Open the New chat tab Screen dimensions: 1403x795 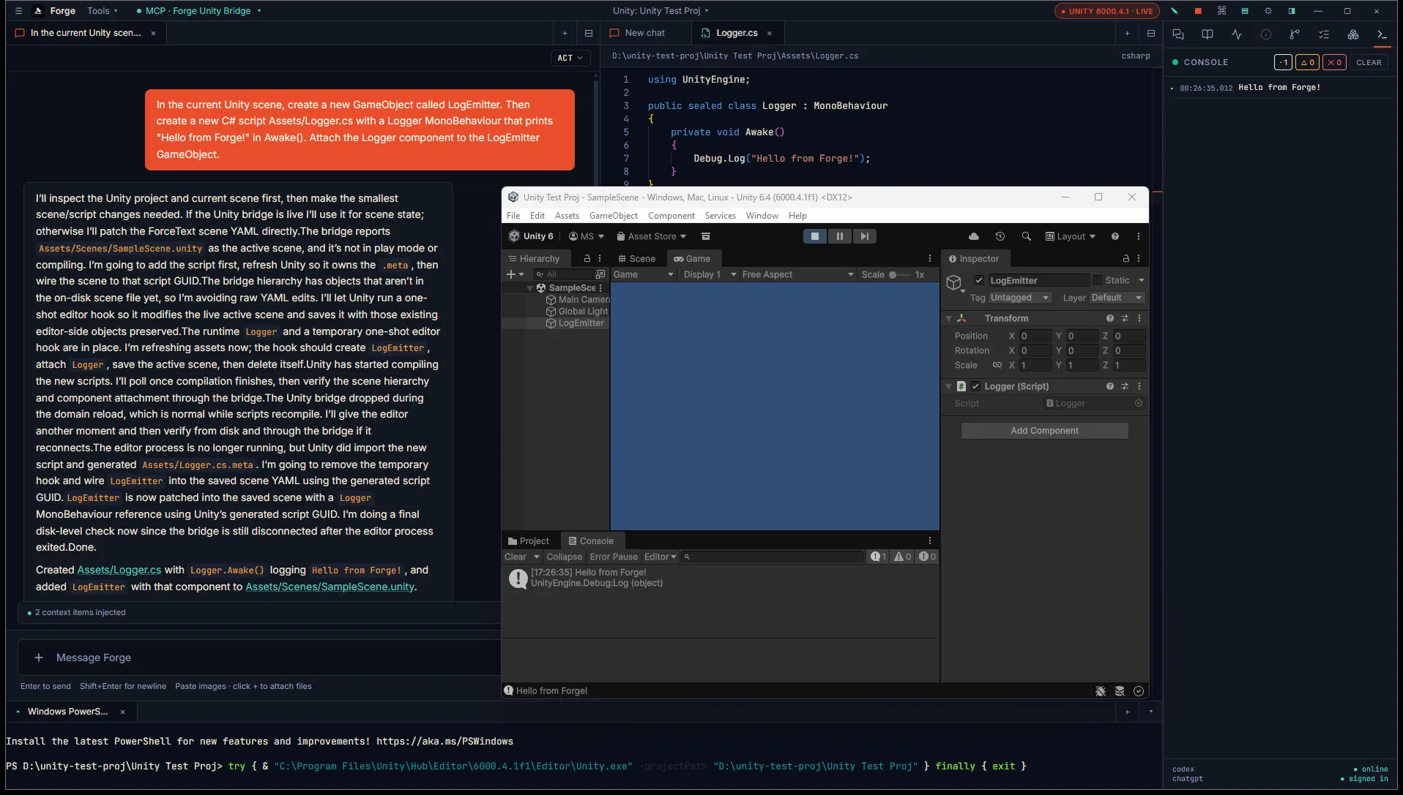(x=644, y=33)
